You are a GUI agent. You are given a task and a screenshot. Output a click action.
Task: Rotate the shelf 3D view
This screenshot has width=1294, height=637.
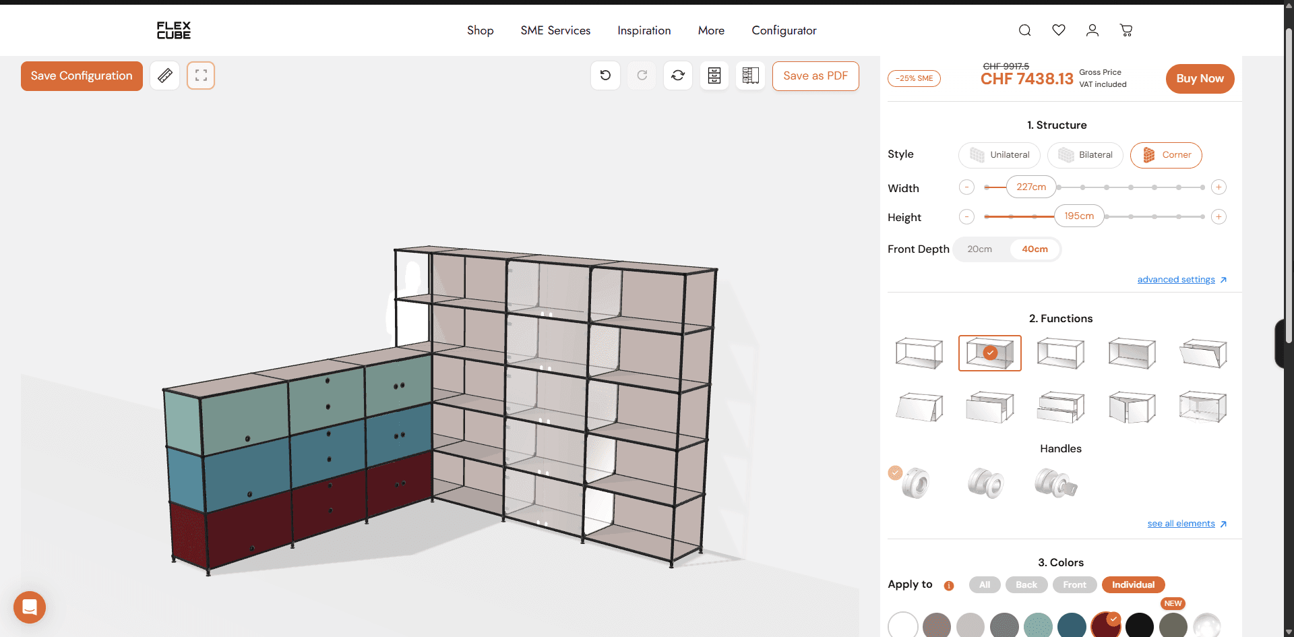678,75
